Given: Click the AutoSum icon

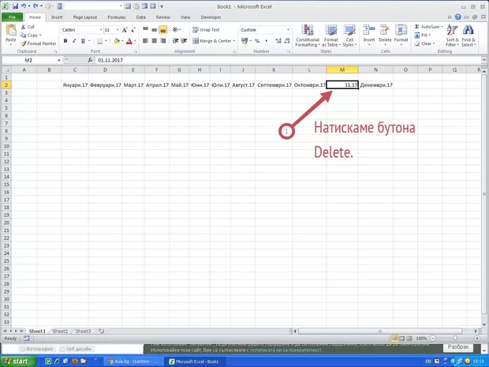Looking at the screenshot, I should 428,27.
